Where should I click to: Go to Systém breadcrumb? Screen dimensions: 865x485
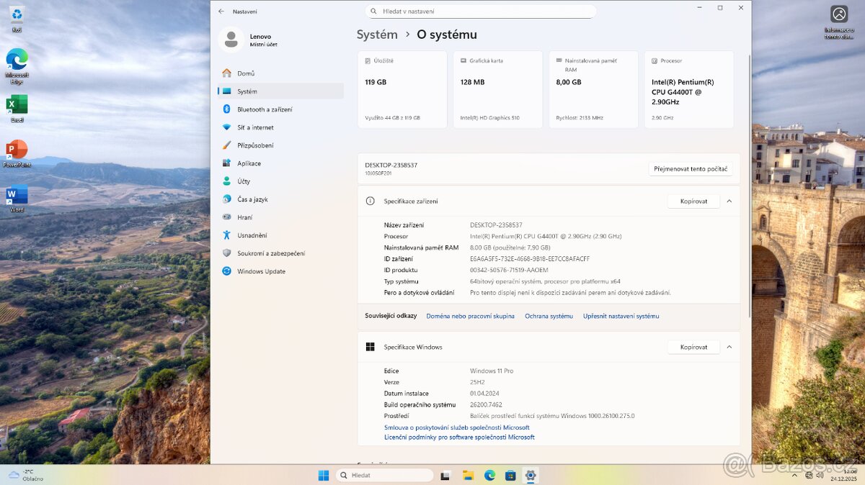(x=377, y=34)
